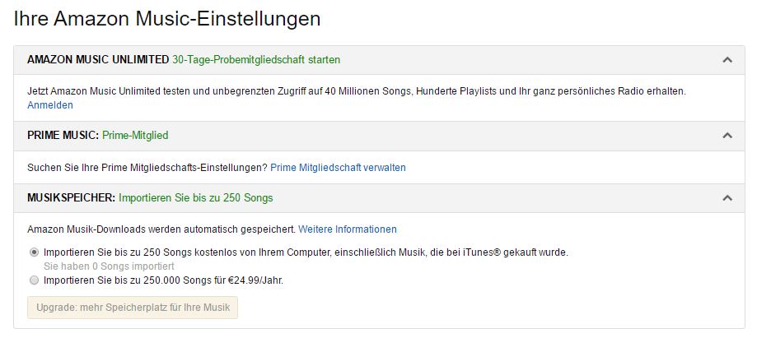Click the AMAZON MUSIC UNLIMITED header title

pyautogui.click(x=98, y=60)
